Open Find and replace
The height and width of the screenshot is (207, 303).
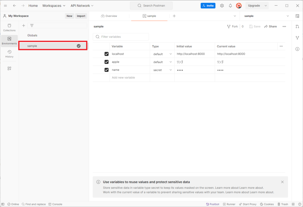[x=34, y=204]
